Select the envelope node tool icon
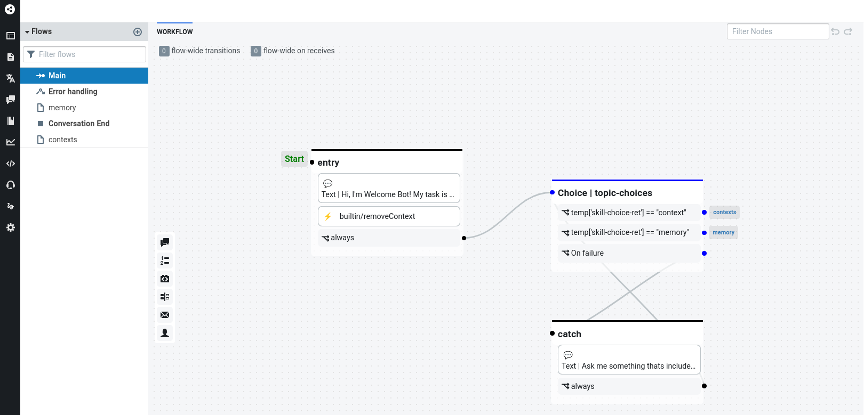This screenshot has height=415, width=864. click(x=165, y=315)
